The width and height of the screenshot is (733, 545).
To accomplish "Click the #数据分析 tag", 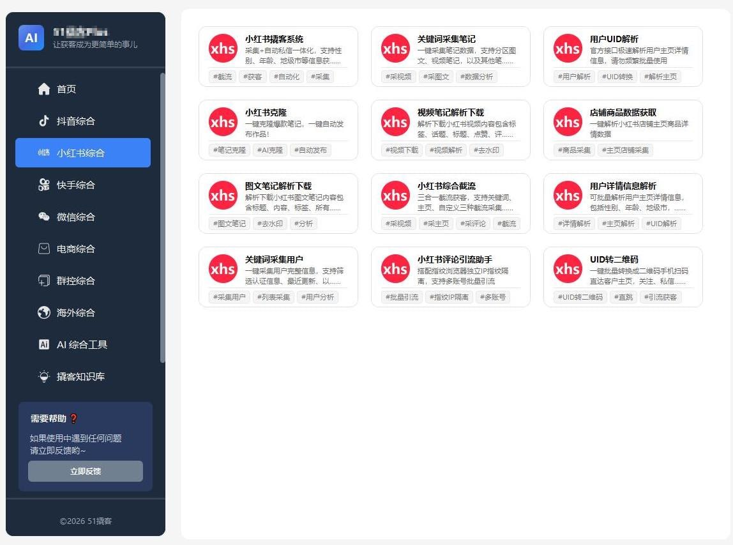I will [x=476, y=77].
